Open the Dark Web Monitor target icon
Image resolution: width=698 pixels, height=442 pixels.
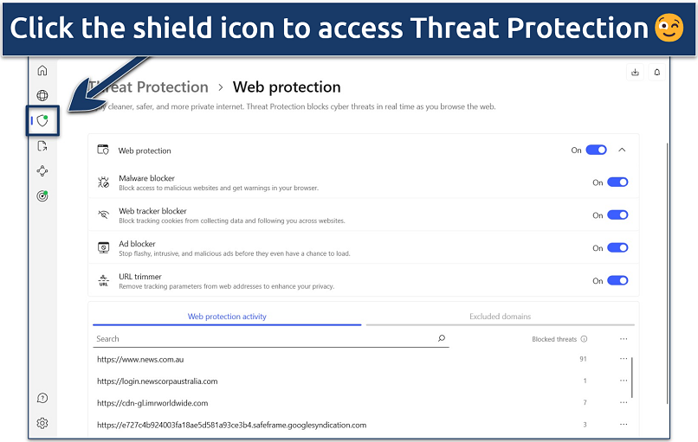pyautogui.click(x=42, y=196)
